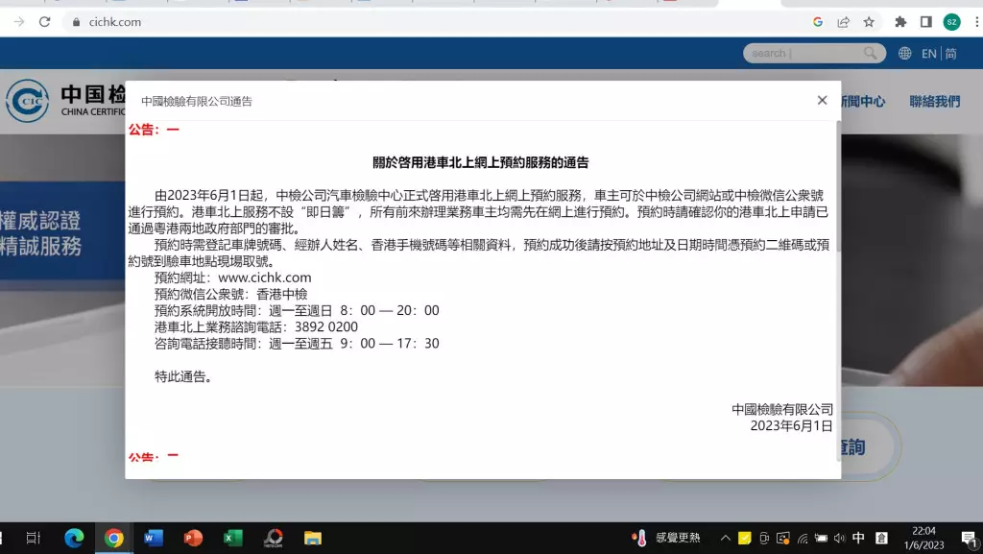Switch site to Simplified Chinese 简
This screenshot has width=983, height=554.
click(950, 54)
